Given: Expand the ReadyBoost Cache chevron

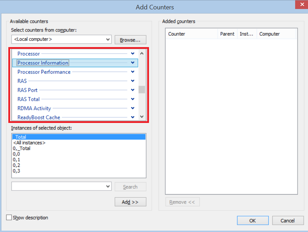Looking at the screenshot, I should coord(133,117).
